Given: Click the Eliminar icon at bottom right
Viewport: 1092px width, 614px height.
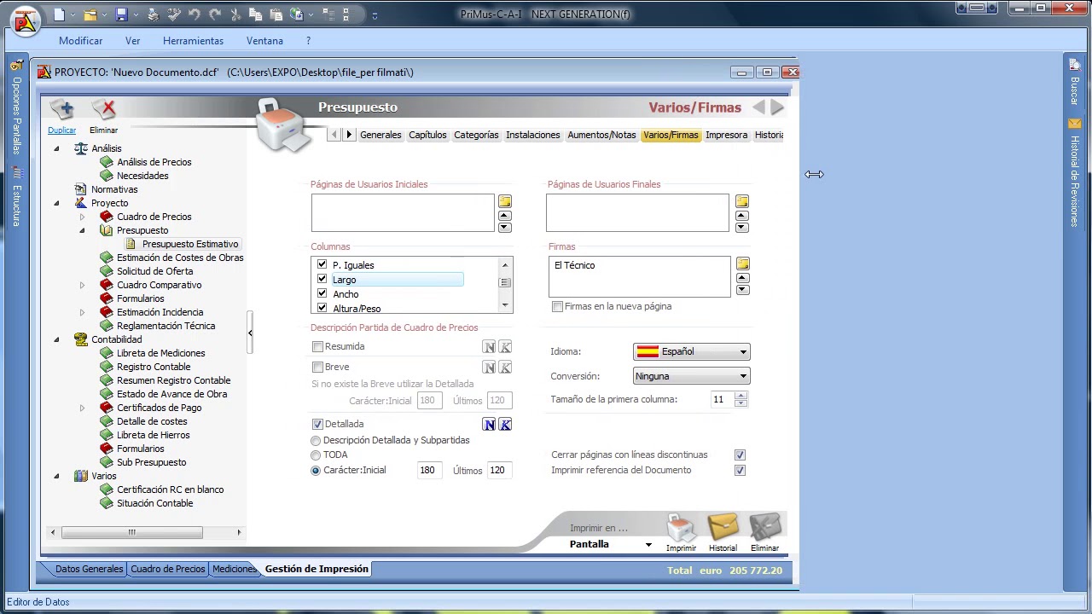Looking at the screenshot, I should [764, 529].
